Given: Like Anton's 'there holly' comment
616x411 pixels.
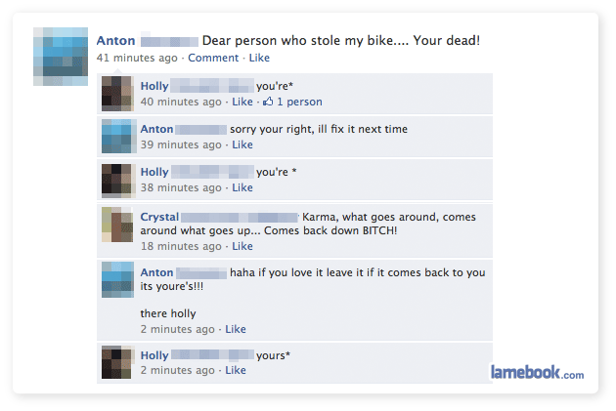Looking at the screenshot, I should [236, 329].
